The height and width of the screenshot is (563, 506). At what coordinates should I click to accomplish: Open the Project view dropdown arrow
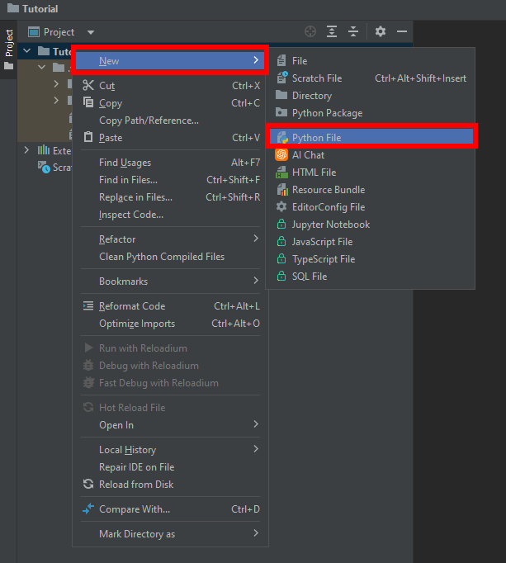91,32
